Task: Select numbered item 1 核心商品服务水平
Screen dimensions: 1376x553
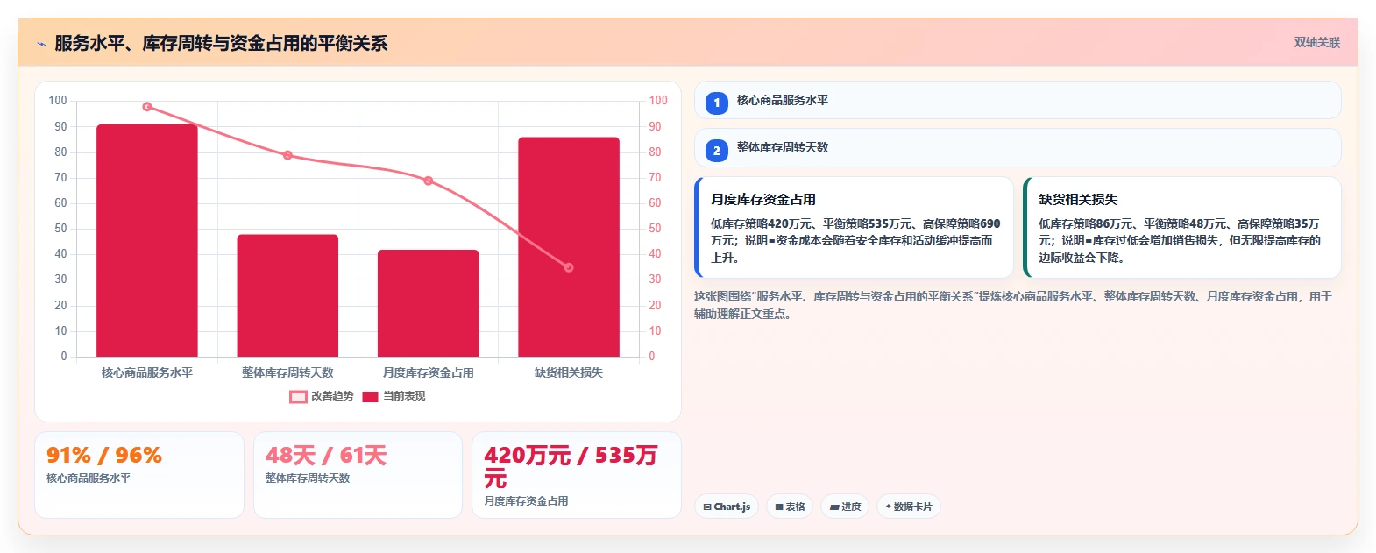Action: tap(1018, 100)
